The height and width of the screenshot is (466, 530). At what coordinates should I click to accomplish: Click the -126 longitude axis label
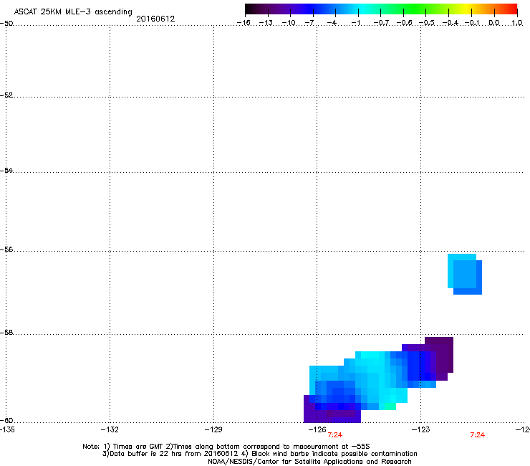[x=317, y=429]
